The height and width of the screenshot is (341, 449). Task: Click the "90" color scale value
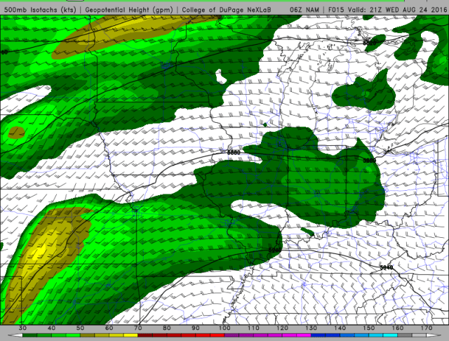pyautogui.click(x=196, y=328)
